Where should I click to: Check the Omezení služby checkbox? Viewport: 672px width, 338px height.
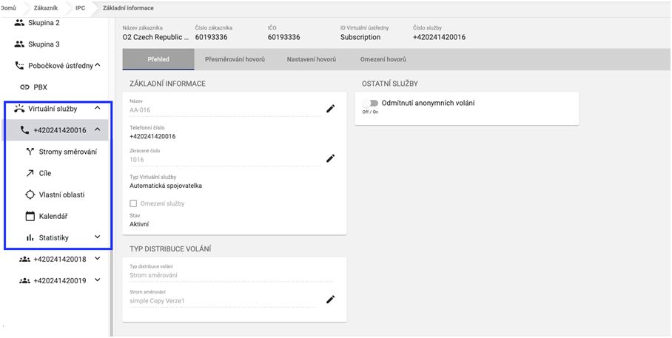tap(133, 203)
